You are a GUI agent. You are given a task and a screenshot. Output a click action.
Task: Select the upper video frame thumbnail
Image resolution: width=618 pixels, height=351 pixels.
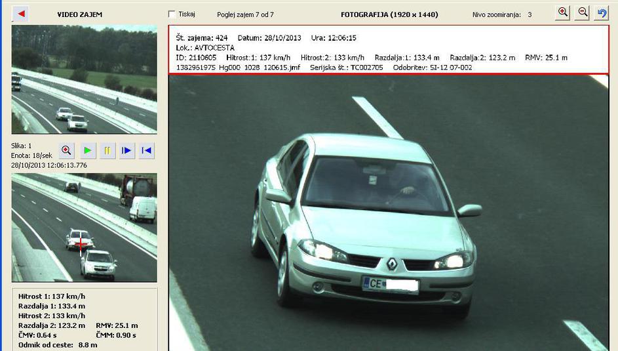[x=84, y=79]
